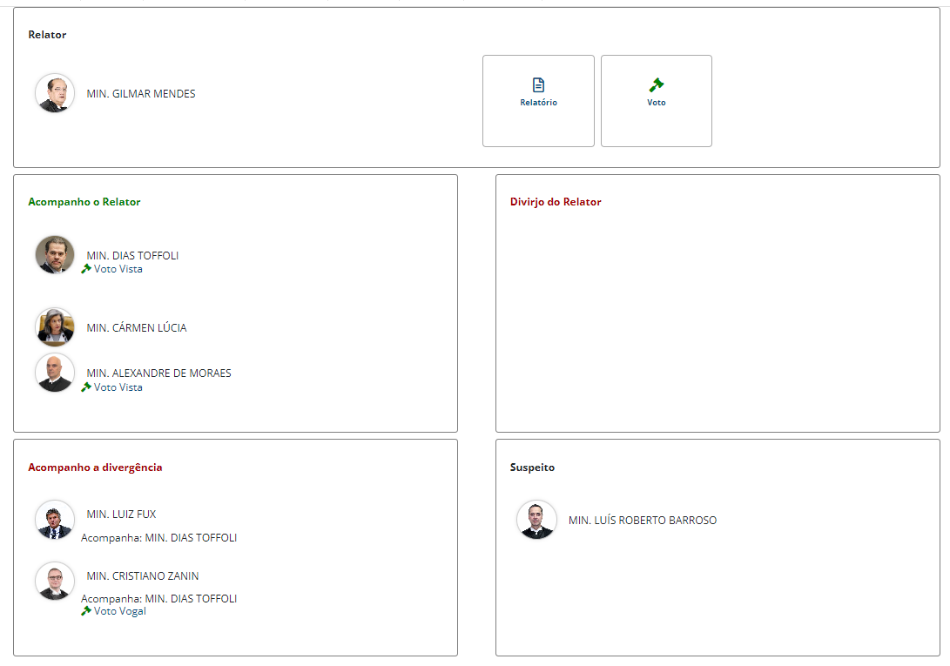Open the Relatório document button

pyautogui.click(x=538, y=101)
